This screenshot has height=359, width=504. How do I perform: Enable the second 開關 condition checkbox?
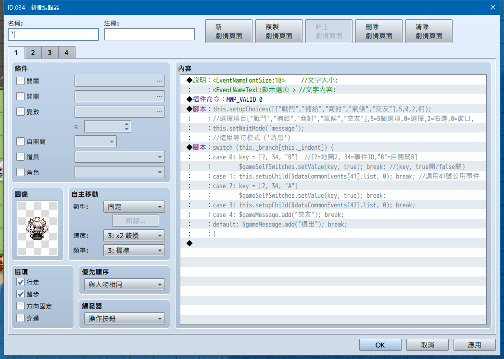coord(20,96)
